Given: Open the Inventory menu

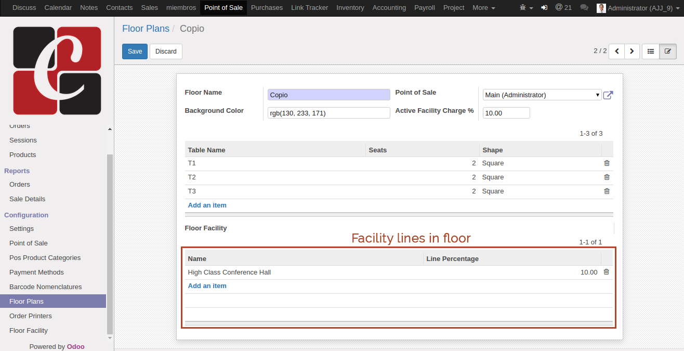Looking at the screenshot, I should coord(350,8).
